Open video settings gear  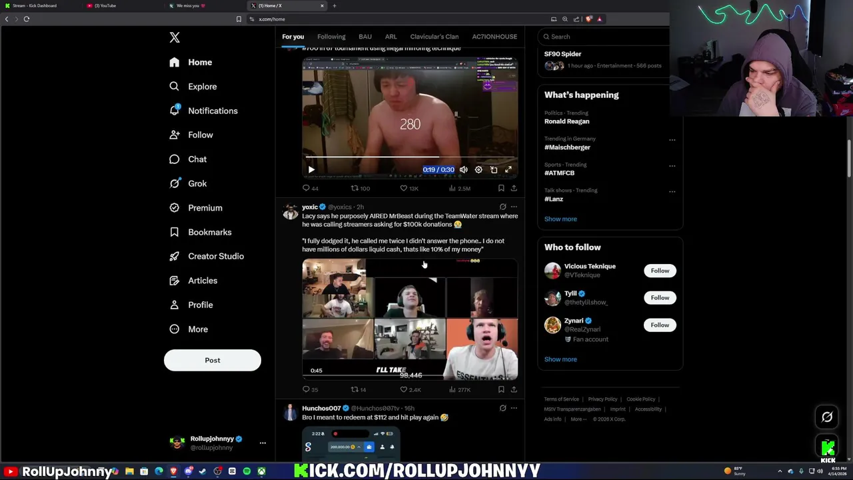click(x=478, y=169)
